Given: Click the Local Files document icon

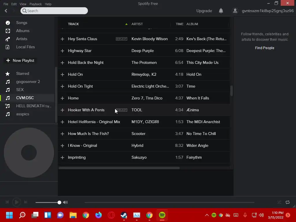Looking at the screenshot, I should (8, 47).
